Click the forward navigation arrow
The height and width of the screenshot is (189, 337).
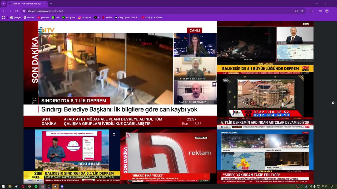click(x=10, y=11)
